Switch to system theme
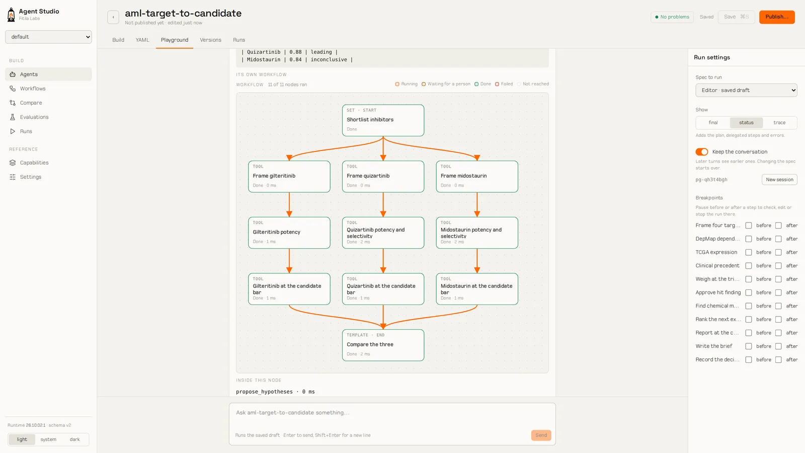Screen dimensions: 805x453 pyautogui.click(x=48, y=439)
